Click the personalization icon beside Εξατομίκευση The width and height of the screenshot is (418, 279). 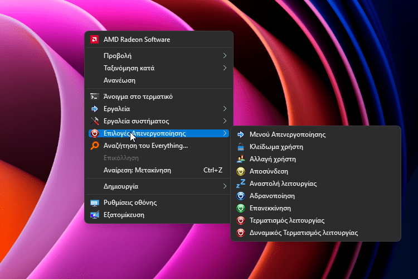coord(94,215)
